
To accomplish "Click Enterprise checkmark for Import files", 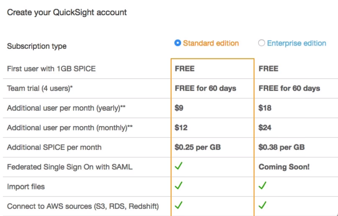I will coord(262,186).
